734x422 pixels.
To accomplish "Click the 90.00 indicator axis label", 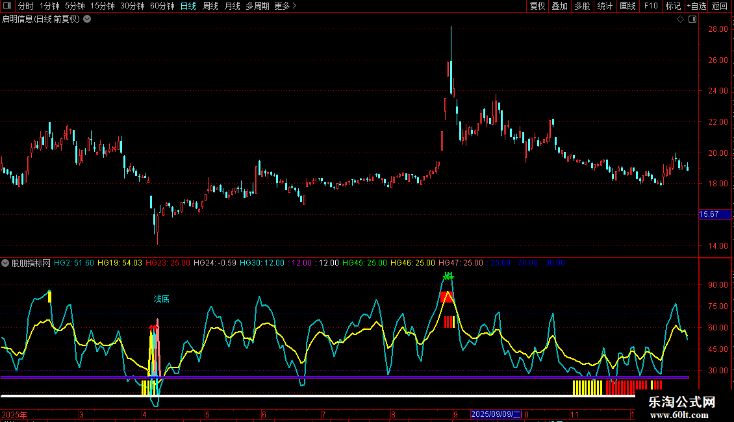I will point(718,285).
